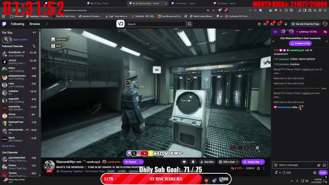The image size is (329, 185).
Task: Open the whispers chat bubble icon
Action: coord(279,24)
